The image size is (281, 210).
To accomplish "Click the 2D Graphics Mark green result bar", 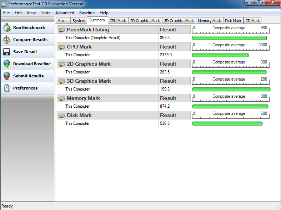I will pos(229,72).
